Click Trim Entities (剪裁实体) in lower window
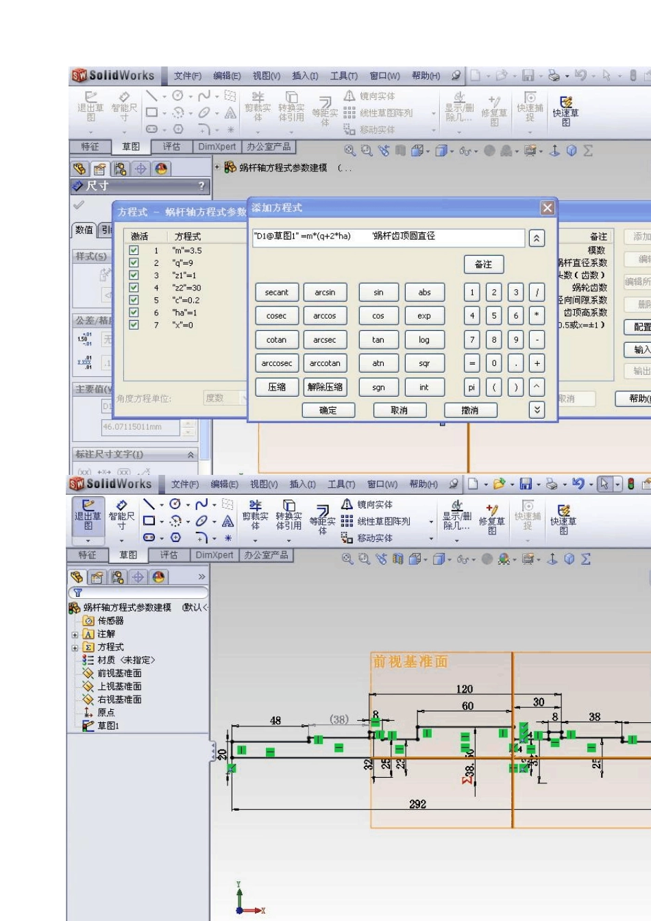 tap(255, 515)
